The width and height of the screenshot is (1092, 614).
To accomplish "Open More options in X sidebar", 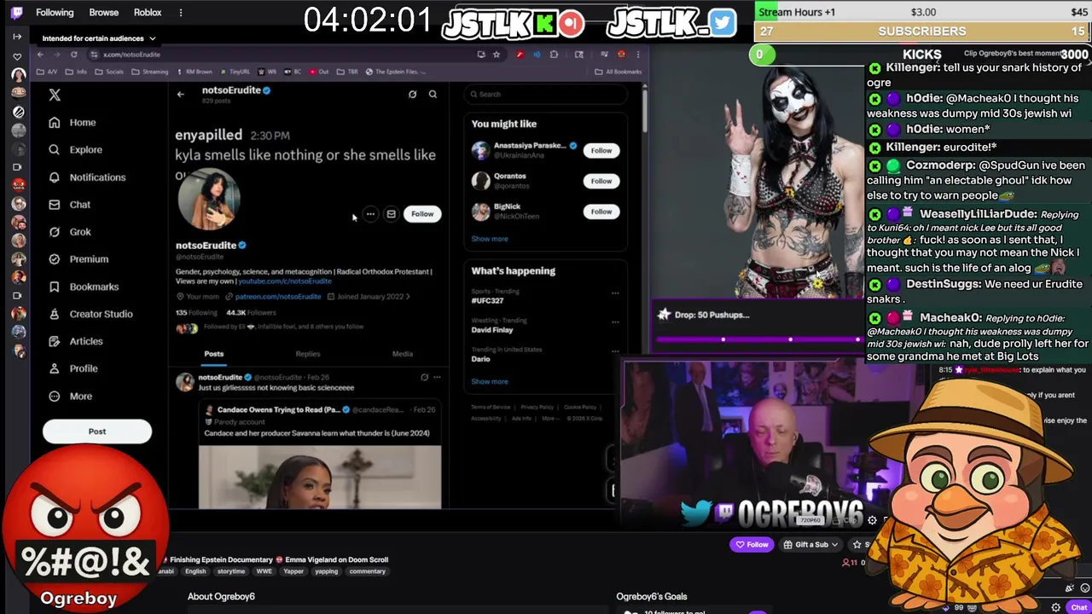I will coord(70,396).
